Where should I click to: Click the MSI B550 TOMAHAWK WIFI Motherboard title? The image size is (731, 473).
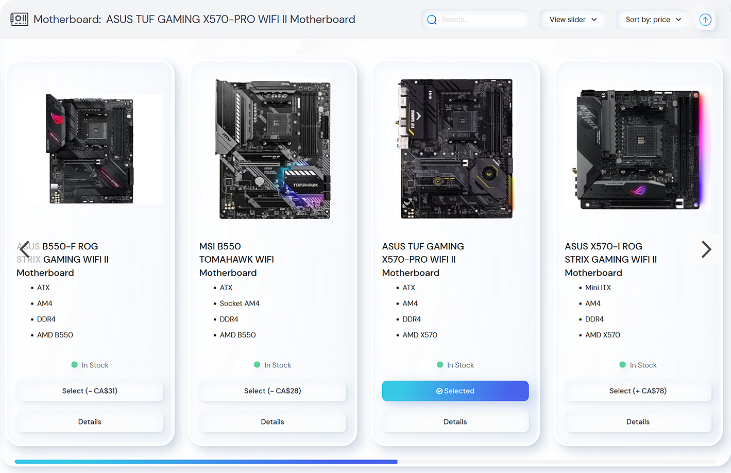point(236,260)
